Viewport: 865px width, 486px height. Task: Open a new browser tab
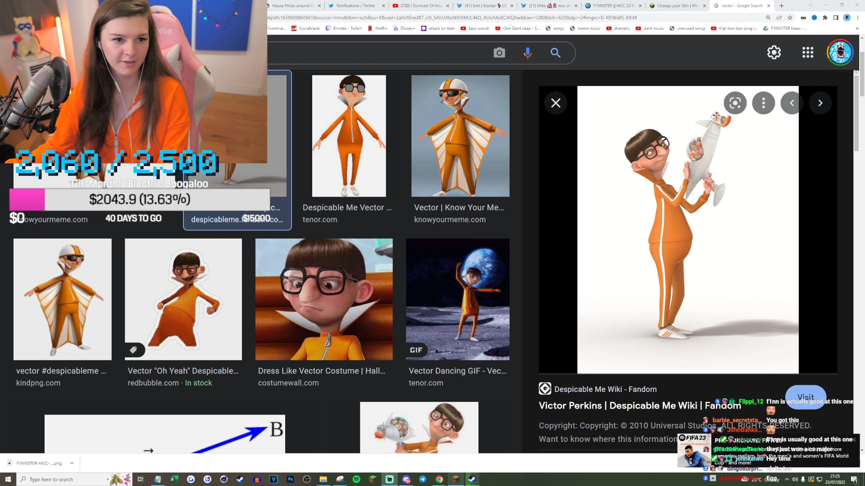click(x=782, y=6)
